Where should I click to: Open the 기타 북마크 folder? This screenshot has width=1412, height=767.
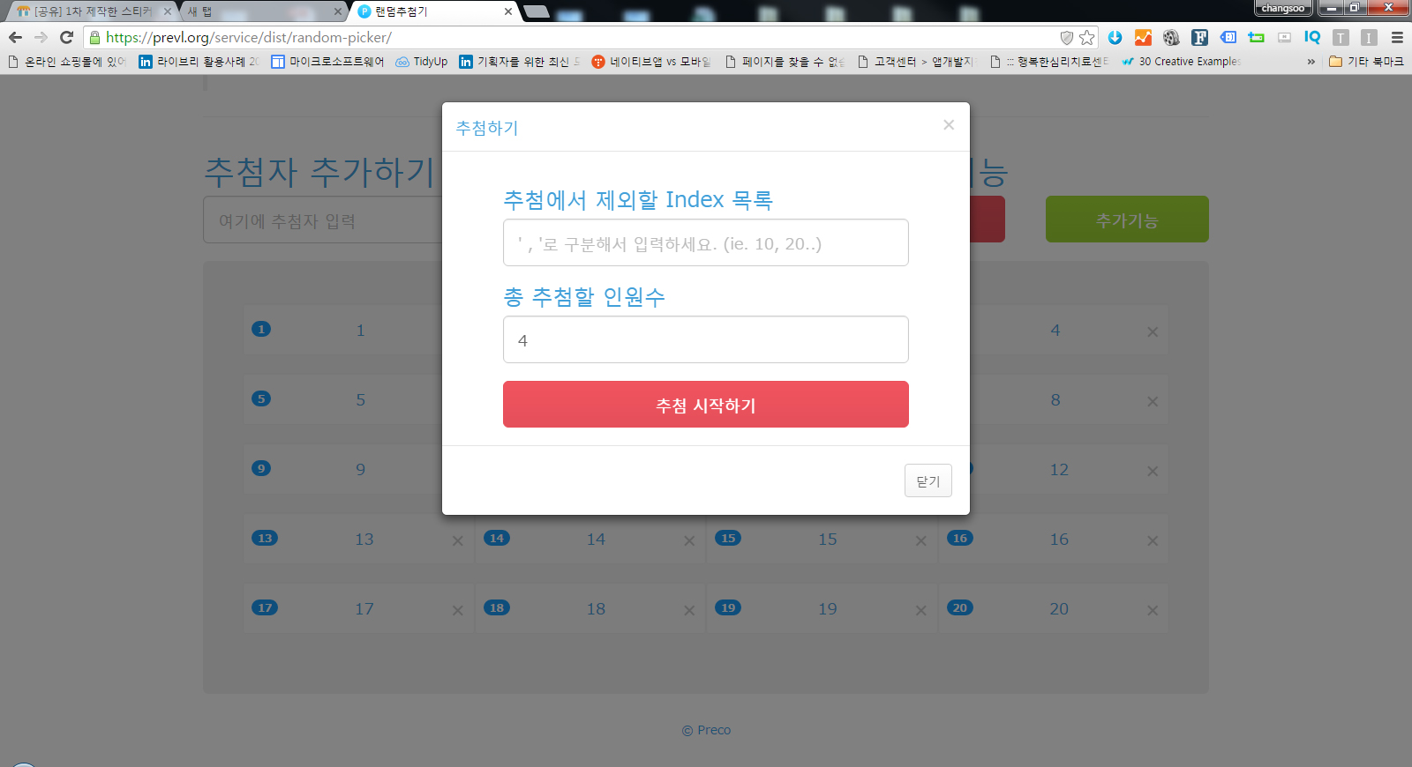point(1366,62)
